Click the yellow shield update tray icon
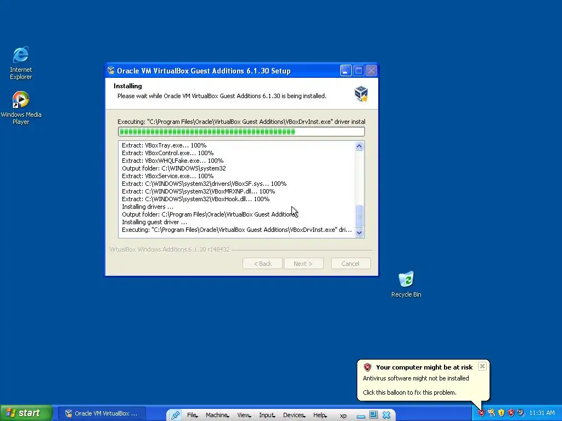562x421 pixels. tap(501, 413)
